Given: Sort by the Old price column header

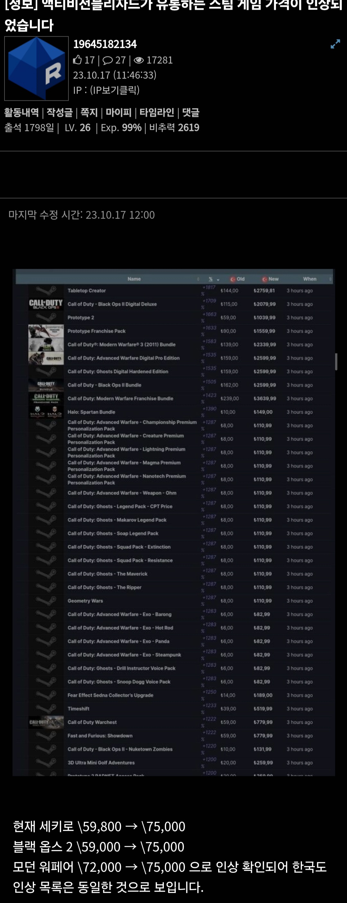Looking at the screenshot, I should click(x=241, y=279).
